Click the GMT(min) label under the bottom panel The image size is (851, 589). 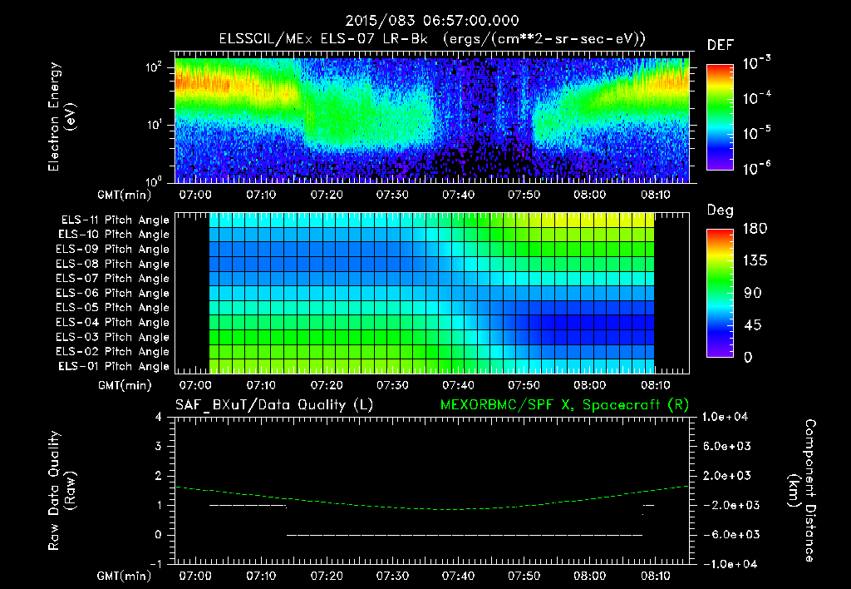[x=125, y=576]
